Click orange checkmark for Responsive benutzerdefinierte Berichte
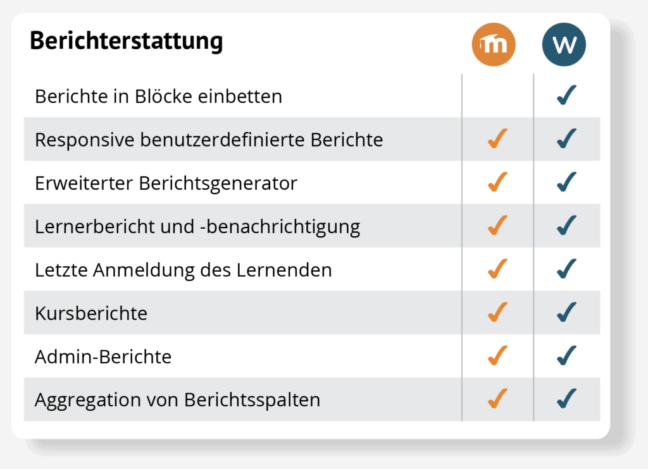648x469 pixels. click(498, 139)
